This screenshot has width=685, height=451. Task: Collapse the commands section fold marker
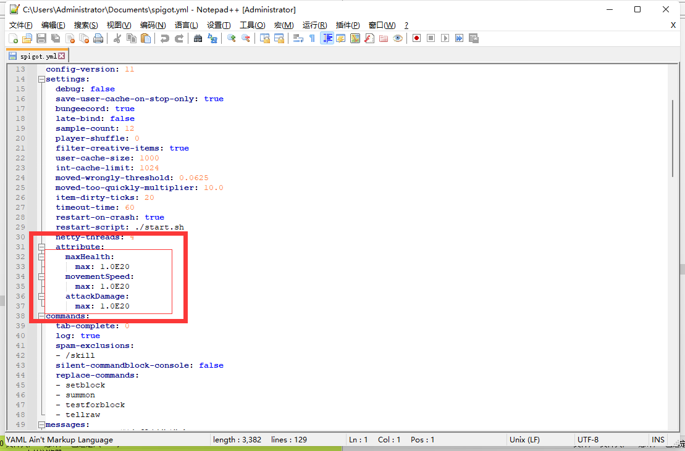(41, 316)
